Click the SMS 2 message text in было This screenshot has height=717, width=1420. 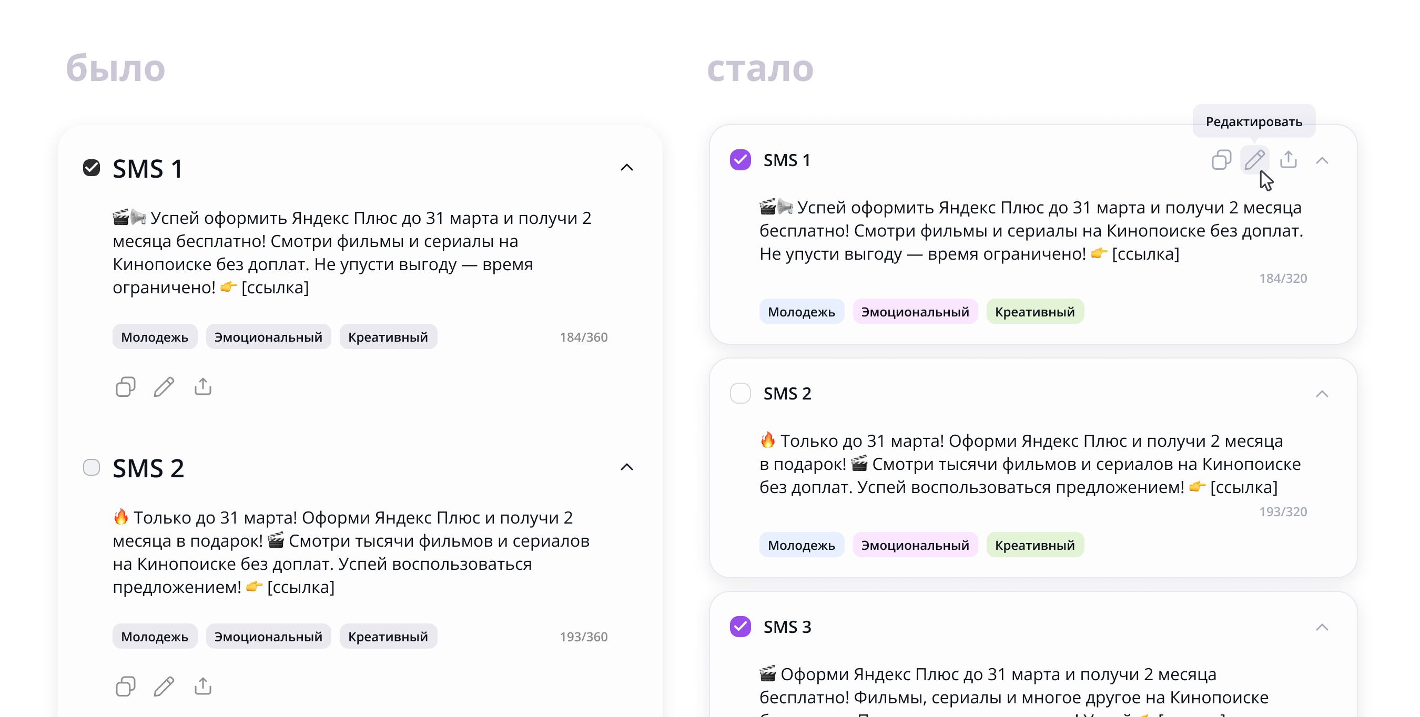[351, 551]
